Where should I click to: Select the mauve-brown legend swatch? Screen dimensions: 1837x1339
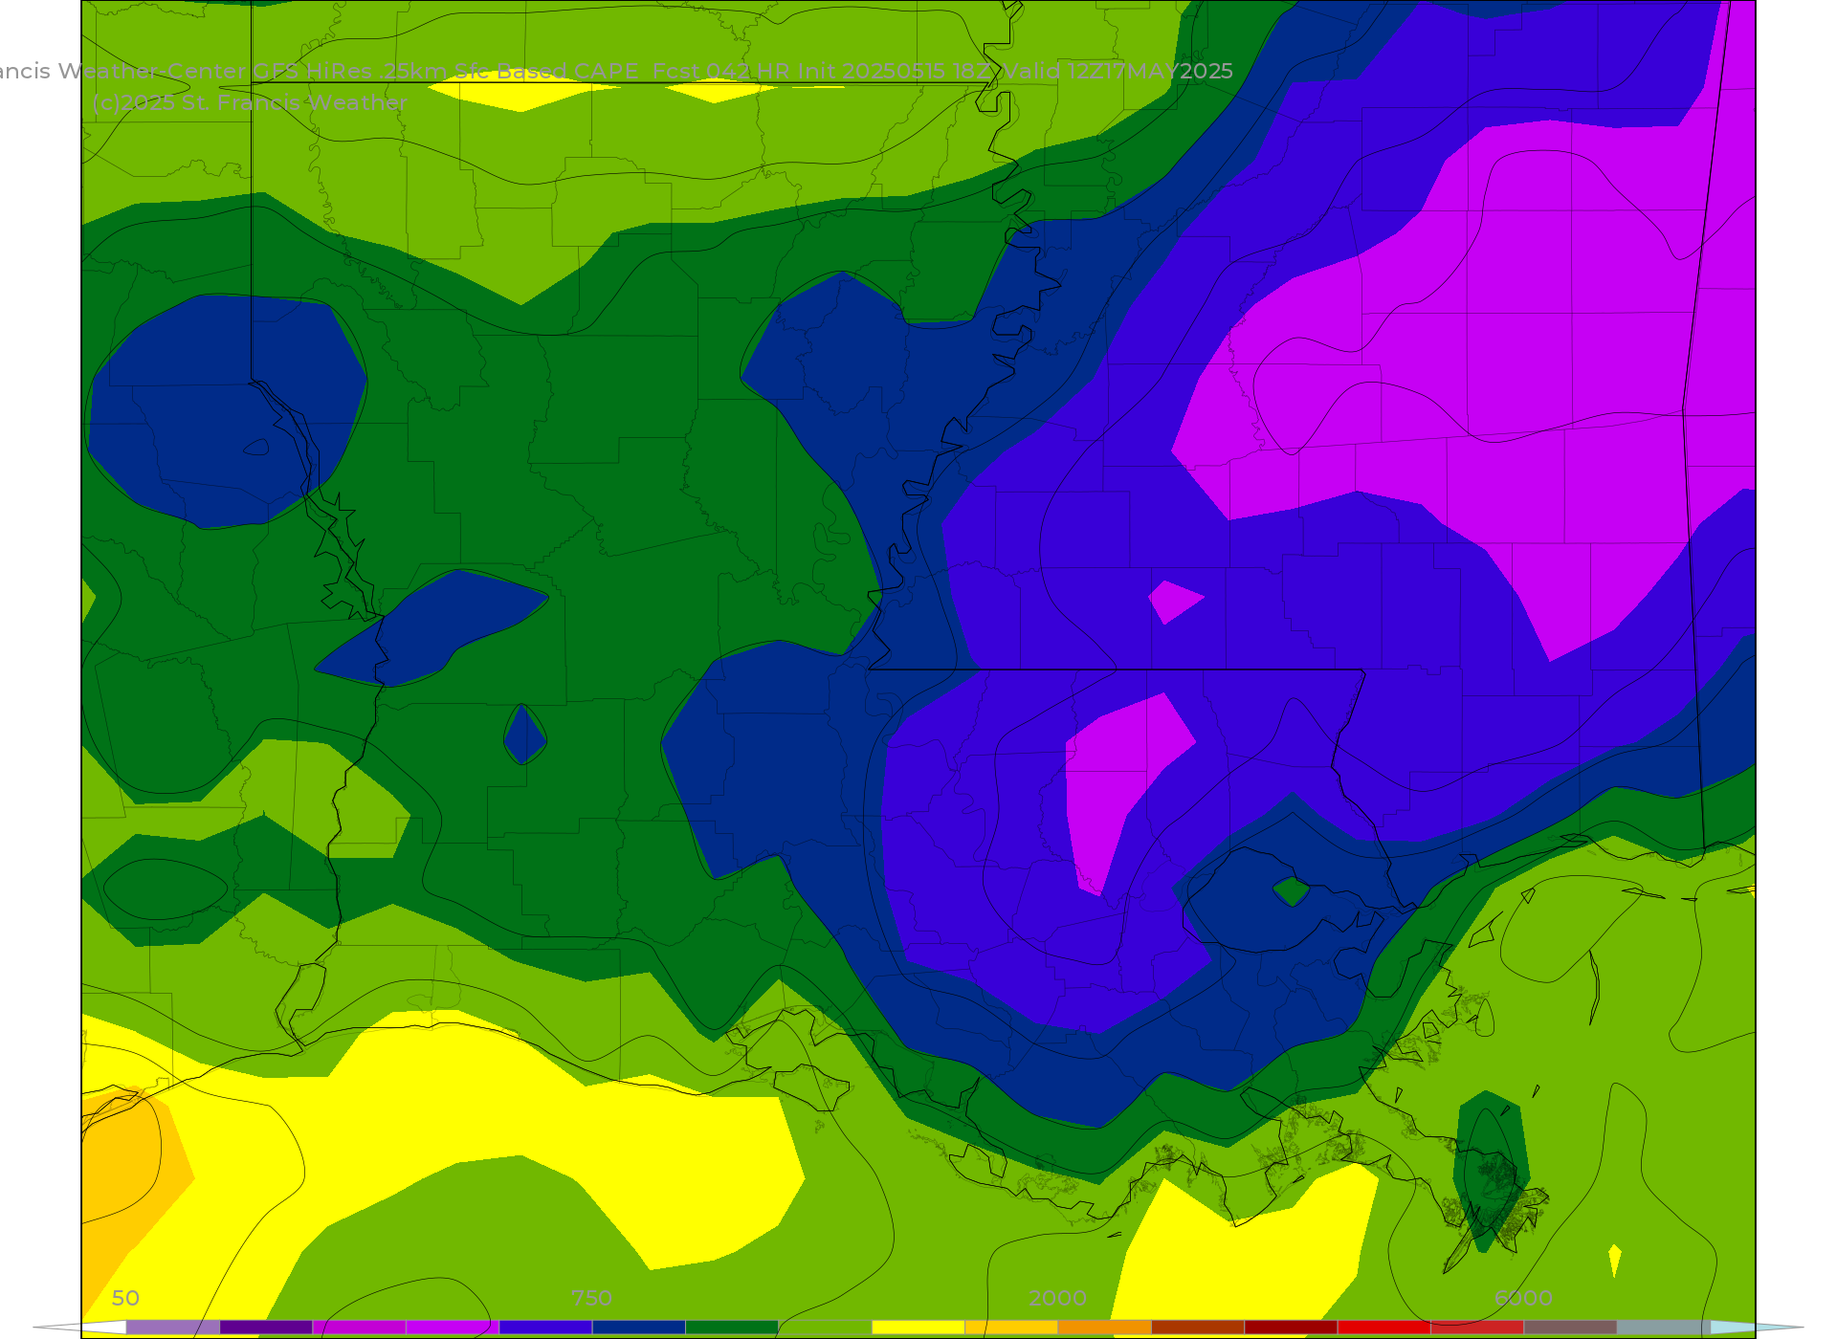(1570, 1328)
